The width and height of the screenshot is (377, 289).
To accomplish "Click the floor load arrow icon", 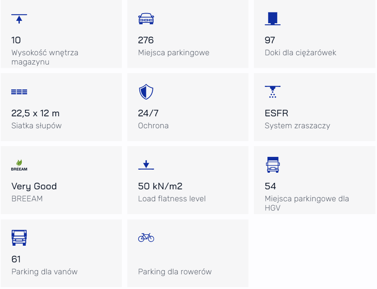I will click(x=146, y=165).
